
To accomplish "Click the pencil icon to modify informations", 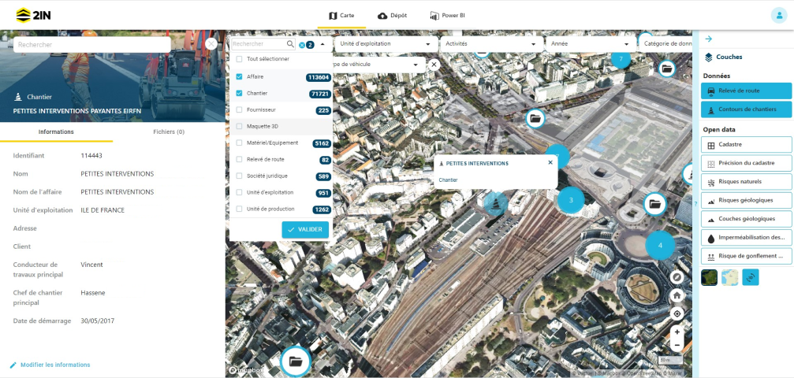I will coord(13,365).
